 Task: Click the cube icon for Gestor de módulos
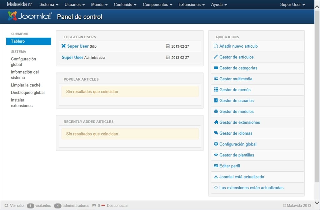coord(216,111)
